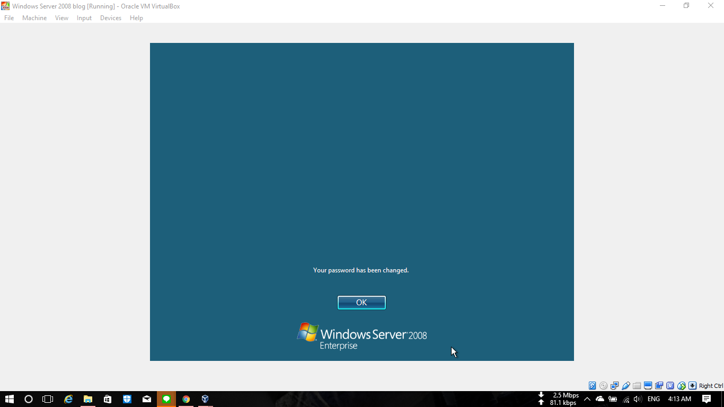Open the network adapters status icon
This screenshot has width=724, height=407.
(x=615, y=386)
